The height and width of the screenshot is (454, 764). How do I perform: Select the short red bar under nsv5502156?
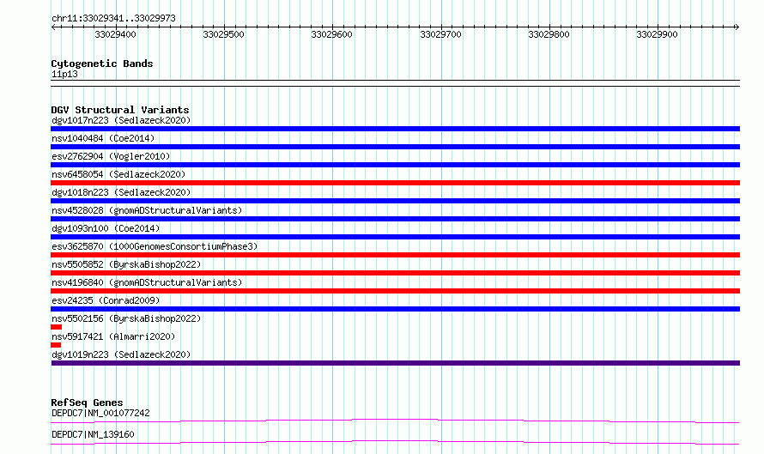tap(56, 327)
